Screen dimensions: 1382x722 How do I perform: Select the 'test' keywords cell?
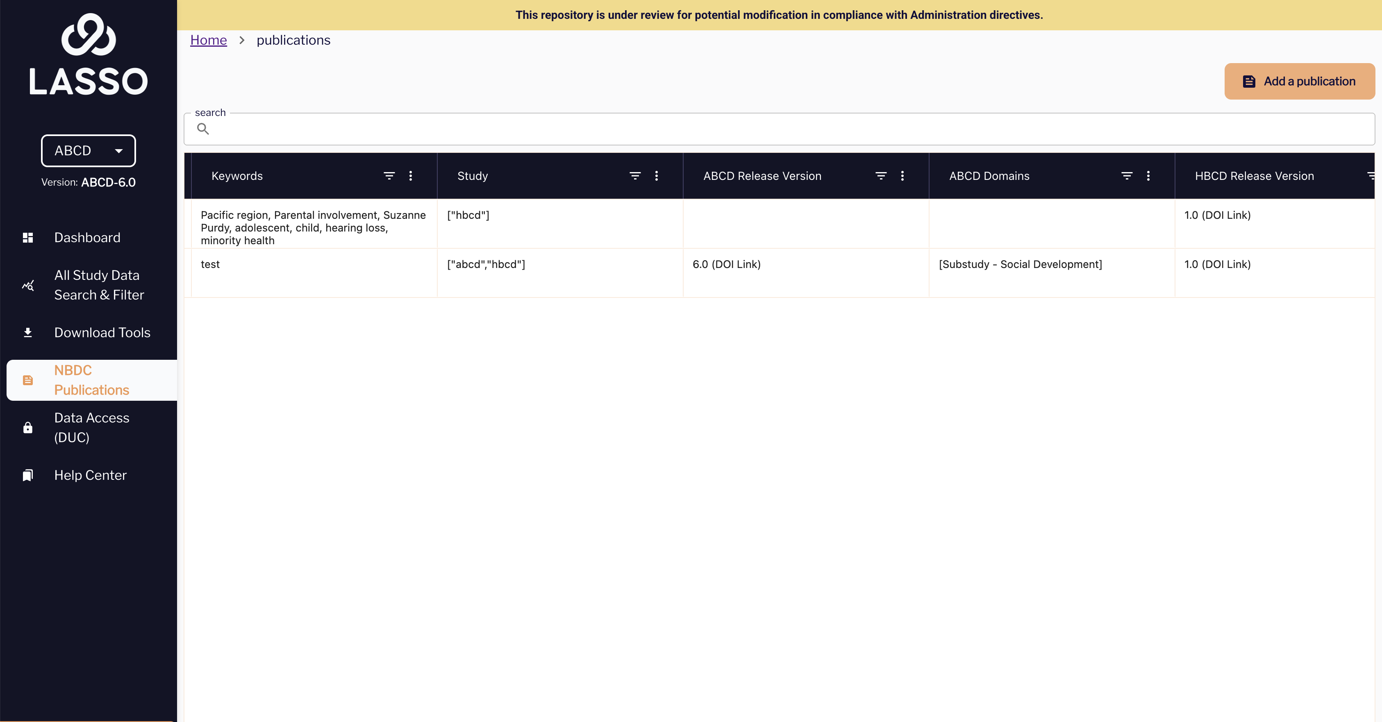pos(314,273)
